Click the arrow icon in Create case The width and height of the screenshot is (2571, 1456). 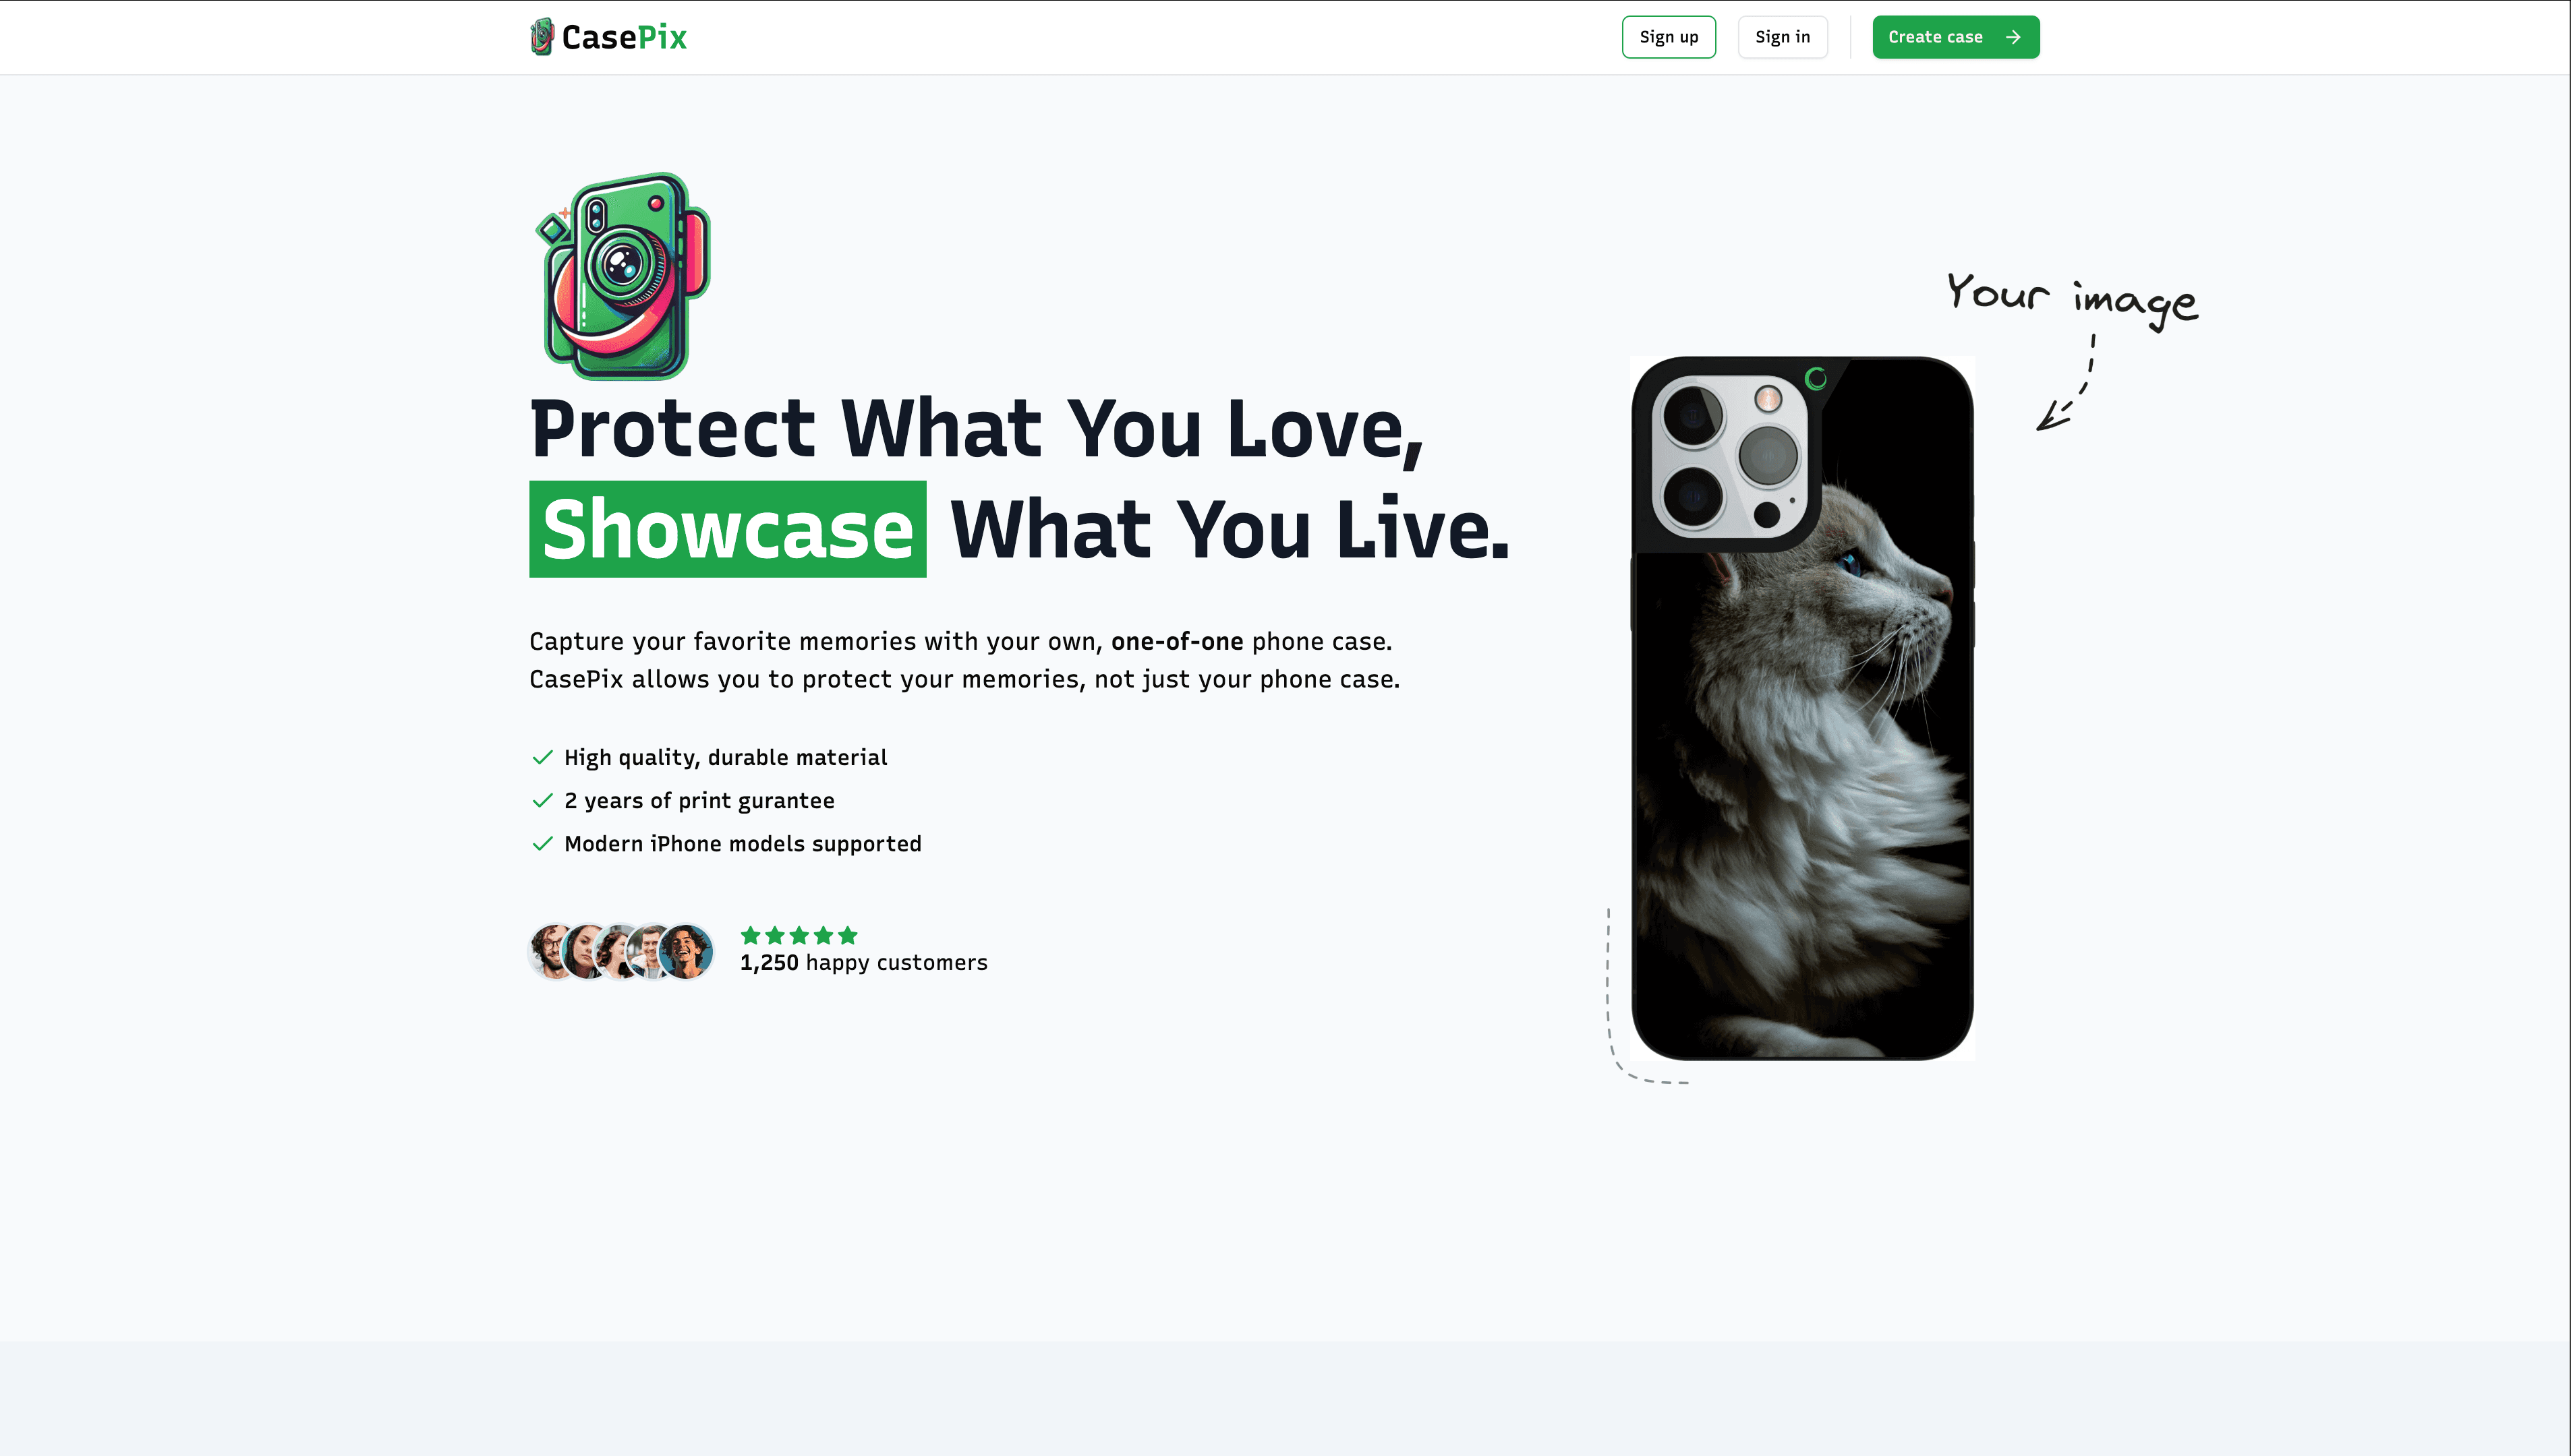pos(2013,37)
